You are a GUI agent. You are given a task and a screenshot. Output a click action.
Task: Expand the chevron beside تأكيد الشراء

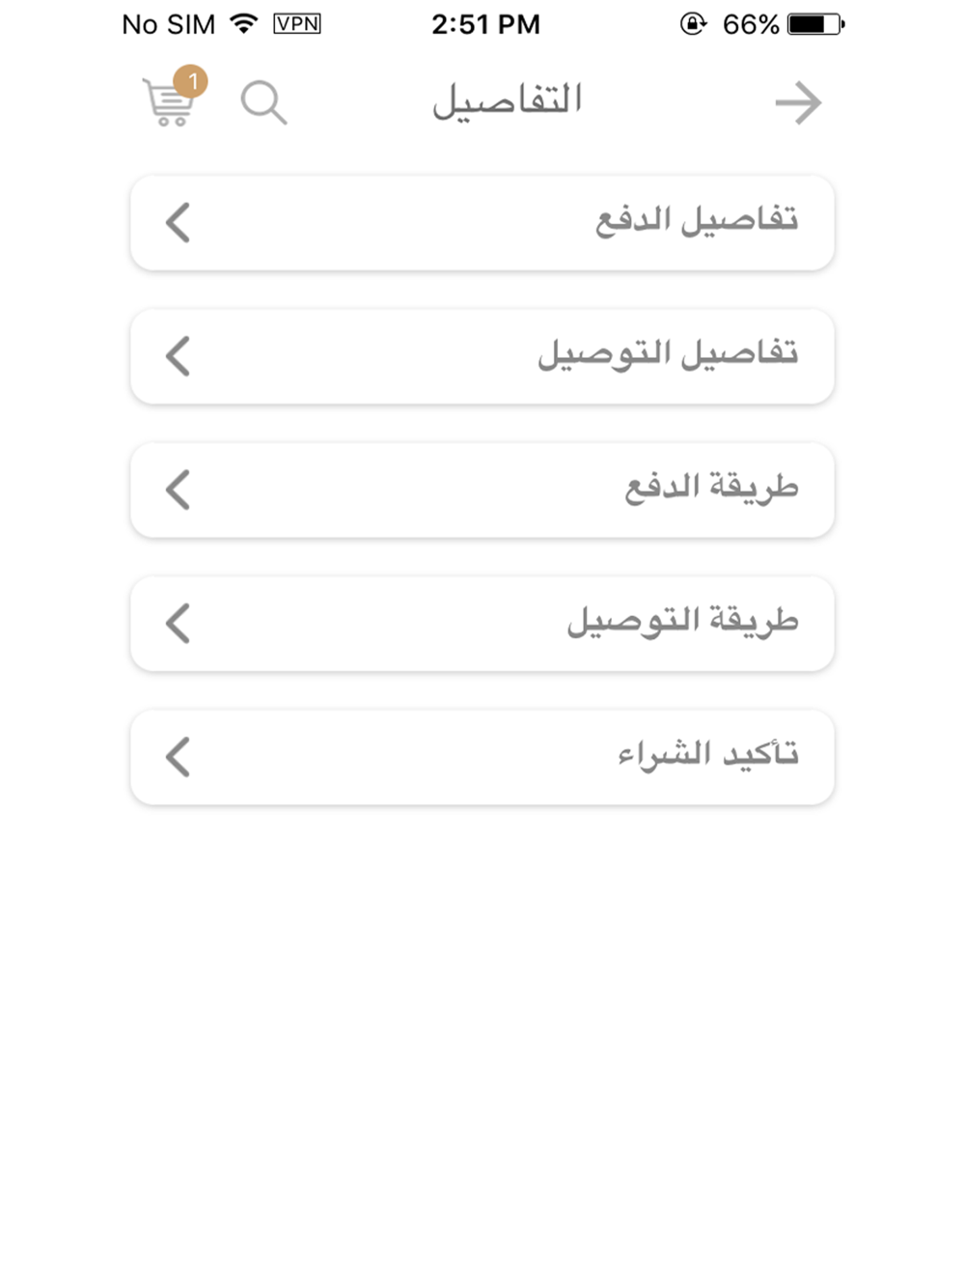(179, 757)
